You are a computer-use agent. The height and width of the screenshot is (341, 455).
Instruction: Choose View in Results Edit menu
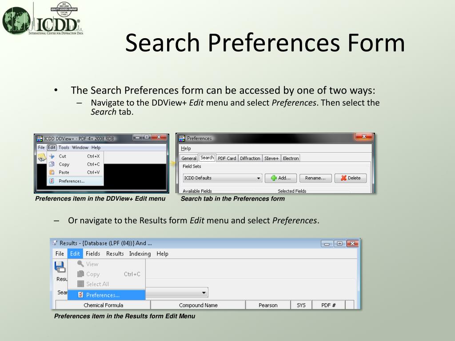107,264
